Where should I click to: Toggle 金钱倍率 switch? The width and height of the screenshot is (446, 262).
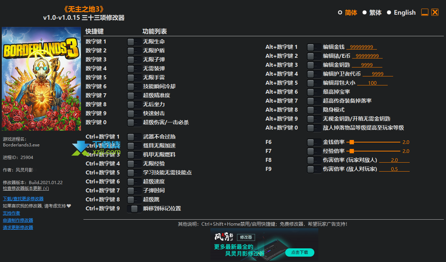pos(314,142)
